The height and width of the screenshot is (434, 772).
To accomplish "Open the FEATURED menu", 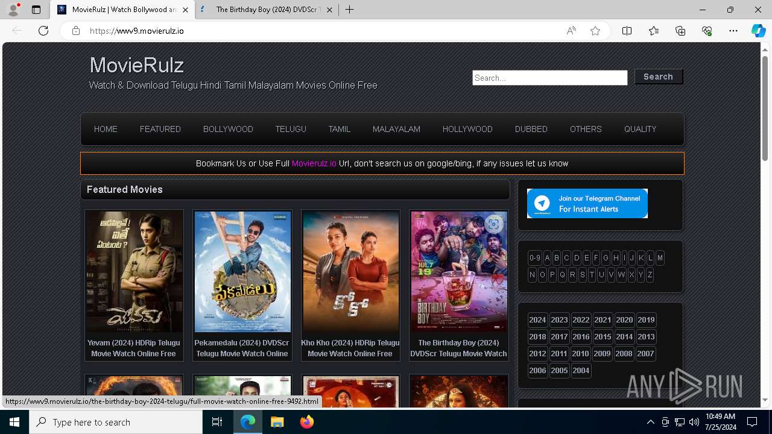I will 160,129.
